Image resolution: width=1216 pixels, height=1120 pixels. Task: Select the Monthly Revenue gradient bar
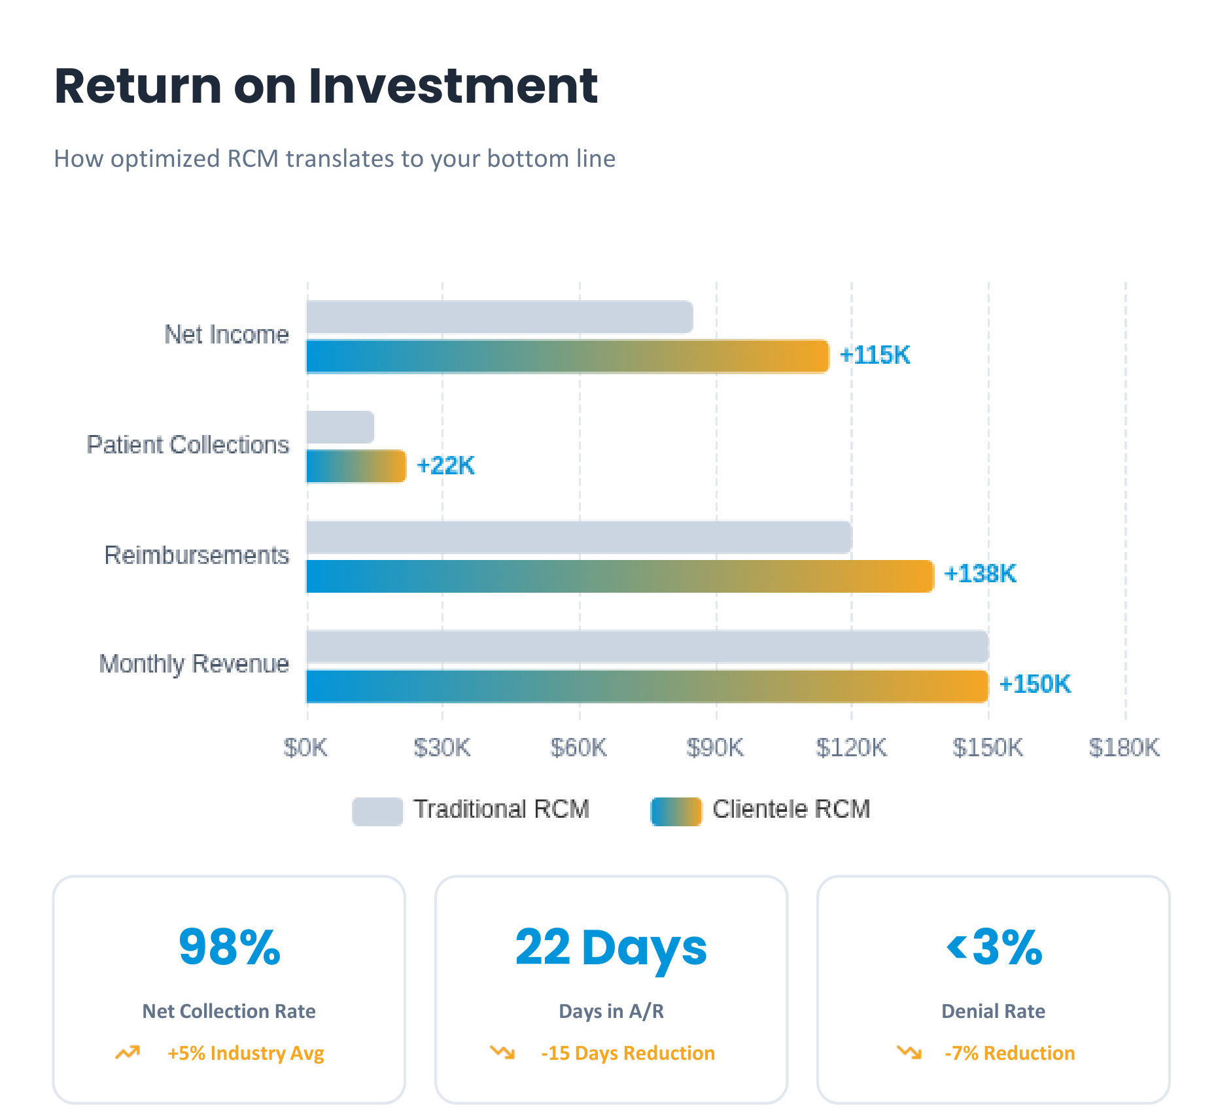(646, 686)
